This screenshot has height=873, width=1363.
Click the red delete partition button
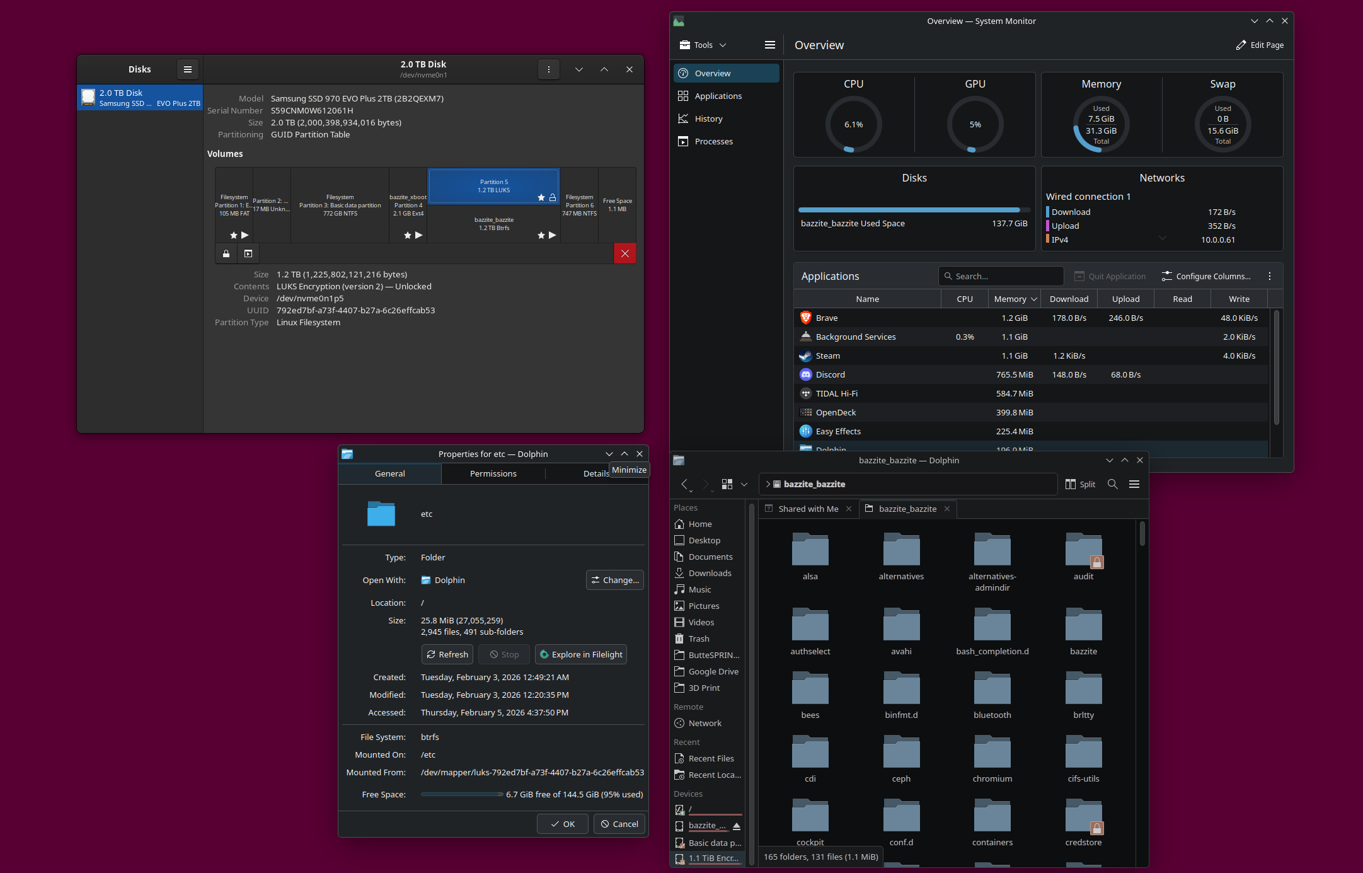tap(624, 253)
